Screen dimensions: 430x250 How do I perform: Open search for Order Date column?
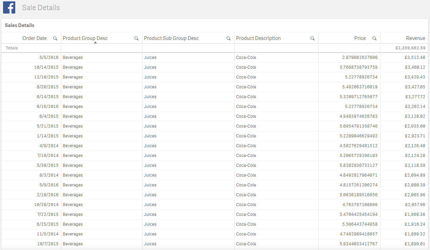point(55,39)
